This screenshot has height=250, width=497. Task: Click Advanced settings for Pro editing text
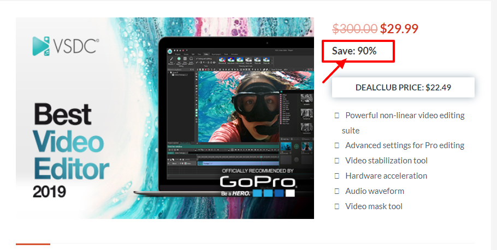click(x=405, y=145)
